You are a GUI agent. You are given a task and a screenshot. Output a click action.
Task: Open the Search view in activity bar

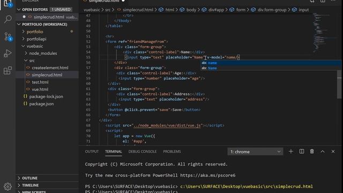pyautogui.click(x=8, y=19)
